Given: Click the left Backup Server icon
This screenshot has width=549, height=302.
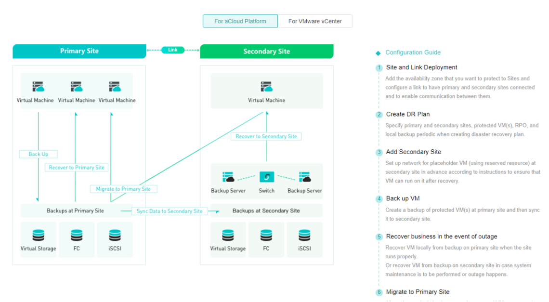Looking at the screenshot, I should 228,177.
